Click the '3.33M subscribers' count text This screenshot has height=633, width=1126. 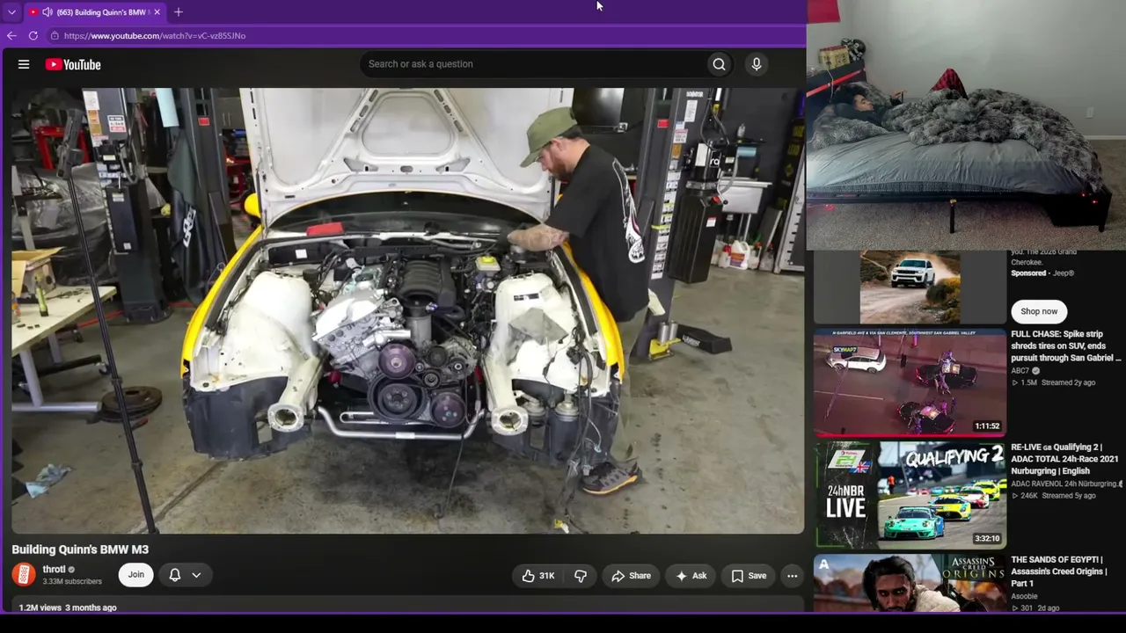click(72, 582)
